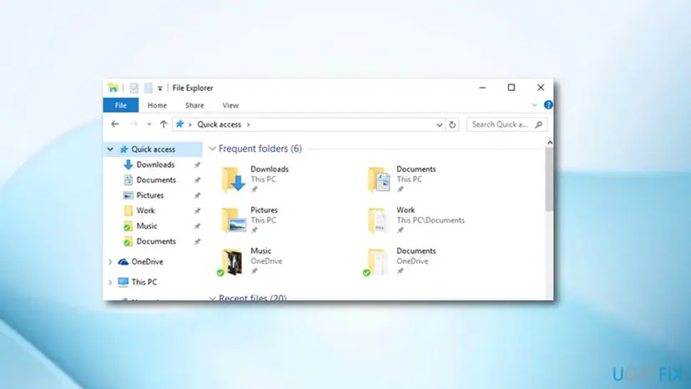Collapse the Frequent folders section
691x389 pixels.
[213, 149]
